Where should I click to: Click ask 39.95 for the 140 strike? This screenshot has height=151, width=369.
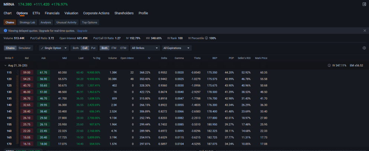pos(43,105)
